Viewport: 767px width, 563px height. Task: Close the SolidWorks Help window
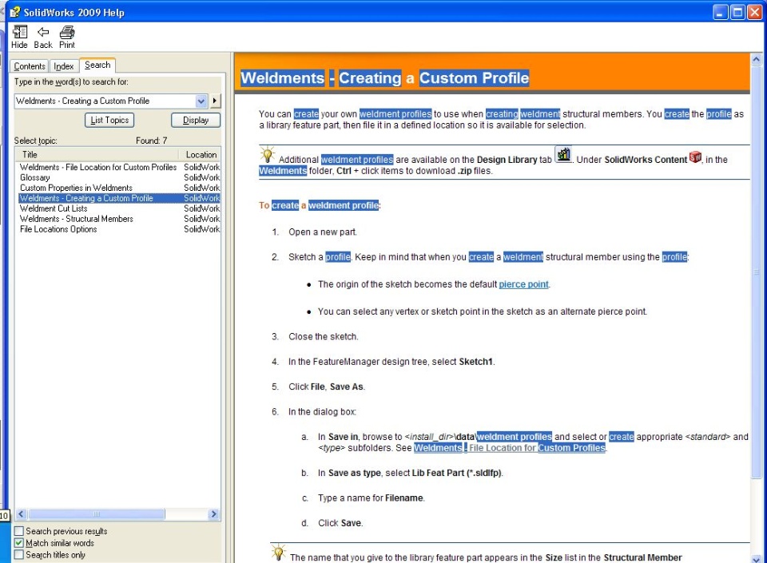[x=755, y=12]
